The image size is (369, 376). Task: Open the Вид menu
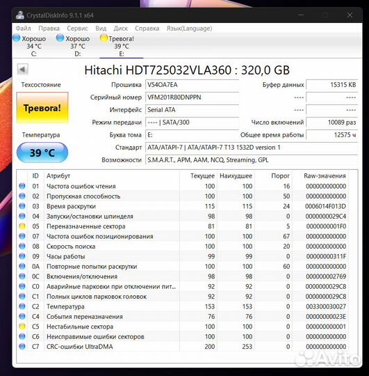tap(101, 29)
